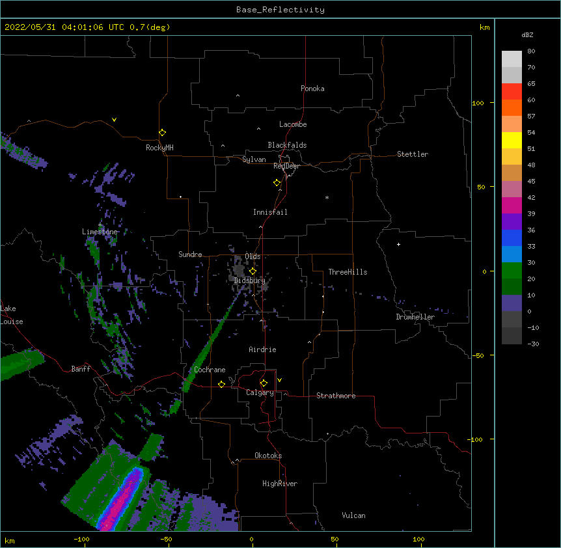The width and height of the screenshot is (561, 548).
Task: Select the purple 36-39 dBZ legend swatch
Action: [512, 221]
